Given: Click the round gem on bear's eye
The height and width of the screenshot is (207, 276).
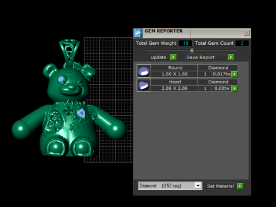Looking at the screenshot, I should coord(62,79).
